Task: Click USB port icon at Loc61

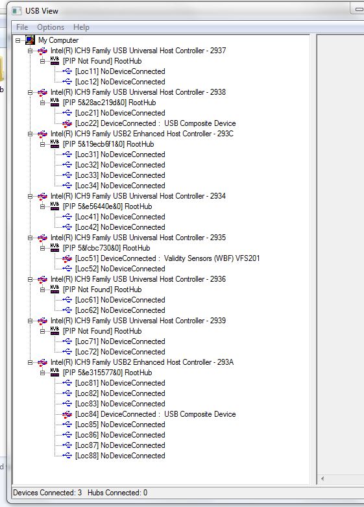Action: [x=67, y=300]
